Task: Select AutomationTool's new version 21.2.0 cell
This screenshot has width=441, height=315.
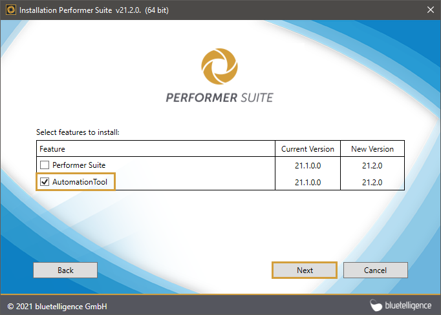Action: tap(372, 183)
